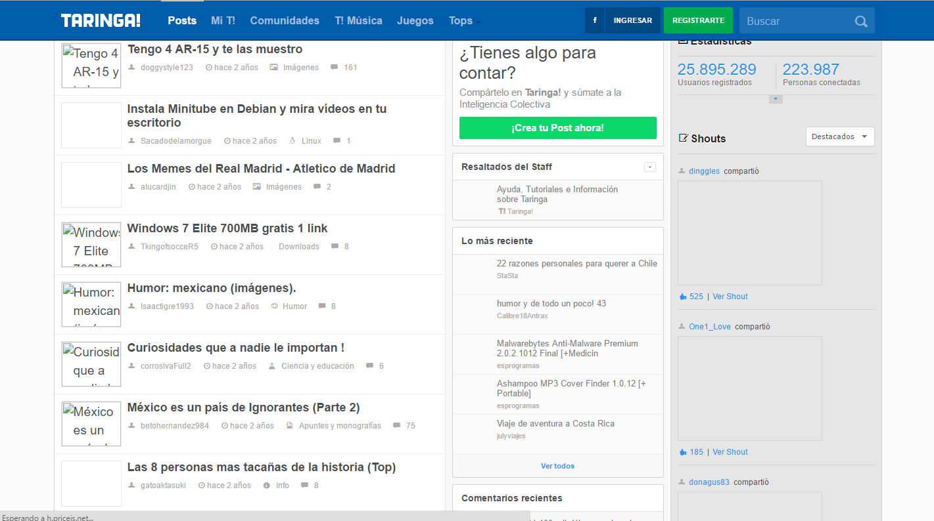Click the Imágenes category icon on AR-15 post
Image resolution: width=934 pixels, height=521 pixels.
coord(274,67)
